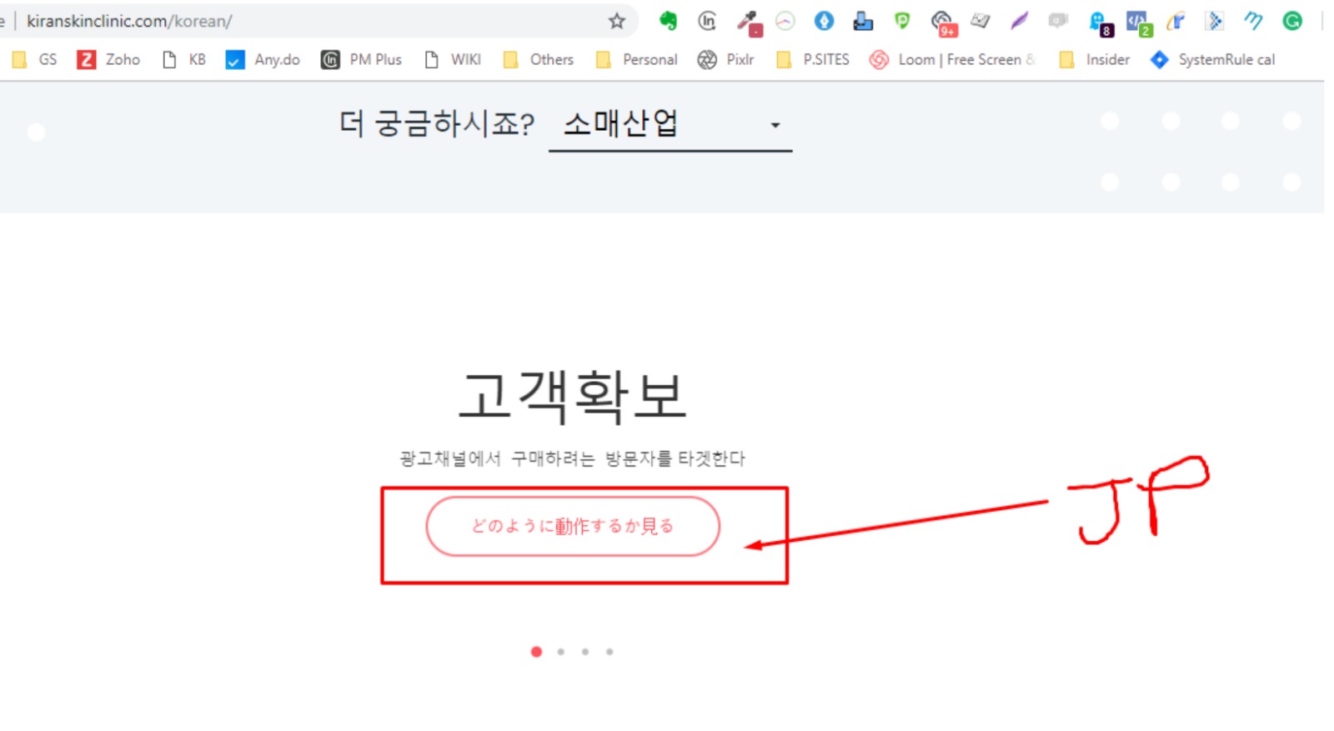
Task: Open the Evernote elephant extension
Action: (x=668, y=21)
